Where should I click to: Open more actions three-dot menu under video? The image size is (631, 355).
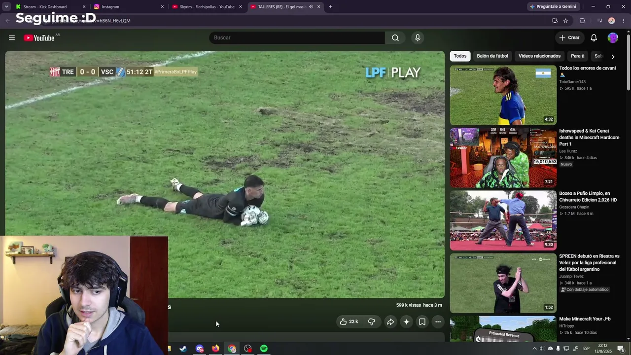coord(438,322)
